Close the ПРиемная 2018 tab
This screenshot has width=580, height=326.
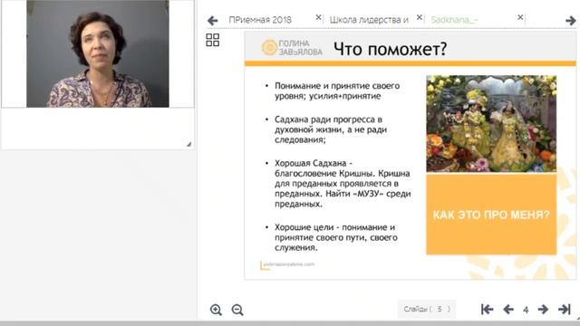(x=318, y=17)
